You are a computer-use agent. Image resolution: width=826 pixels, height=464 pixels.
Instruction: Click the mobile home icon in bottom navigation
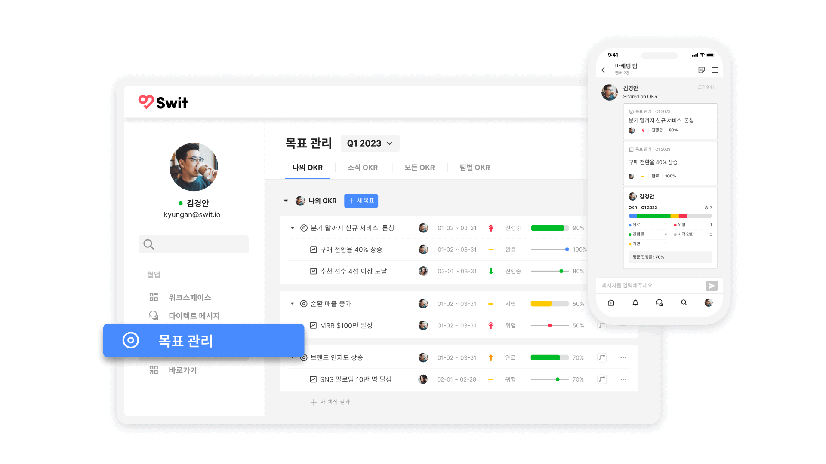[x=611, y=303]
